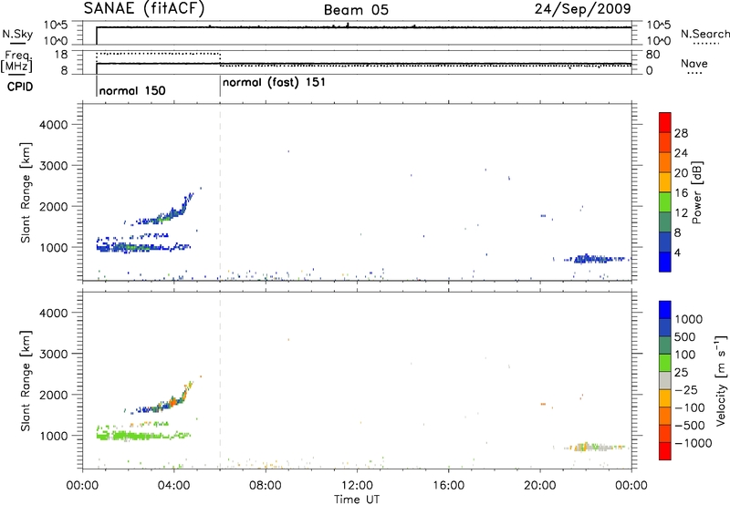The height and width of the screenshot is (505, 730).
Task: Click the orange-grey evening echo in velocity panel
Action: [595, 447]
